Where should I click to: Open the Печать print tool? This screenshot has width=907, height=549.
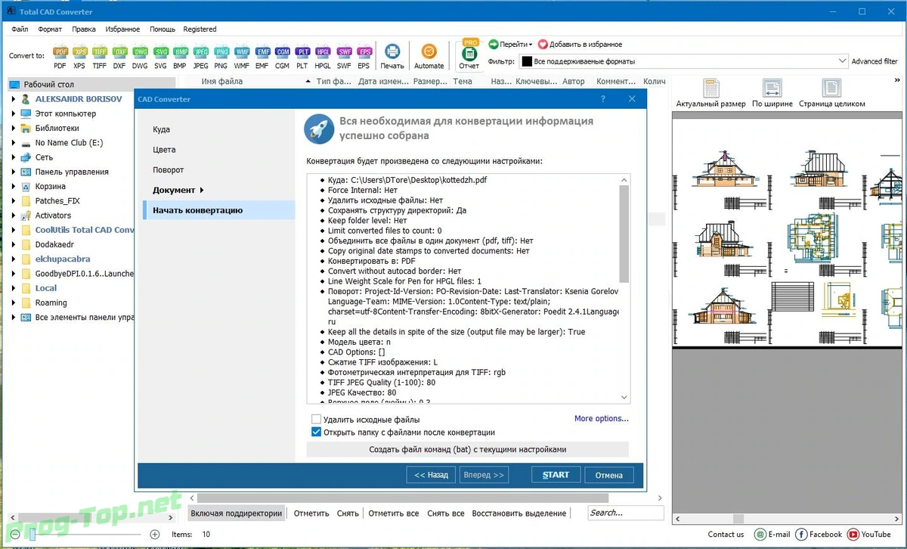click(392, 57)
